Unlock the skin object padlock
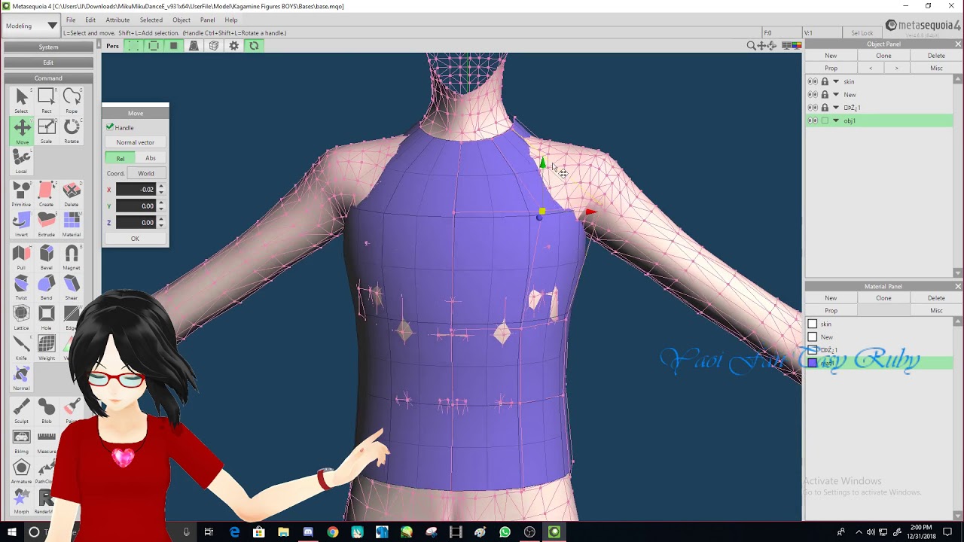The image size is (964, 542). [825, 81]
